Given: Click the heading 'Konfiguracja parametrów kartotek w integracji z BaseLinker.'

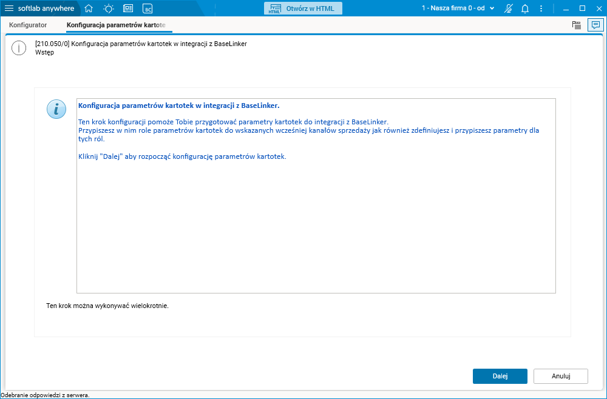Looking at the screenshot, I should click(179, 106).
